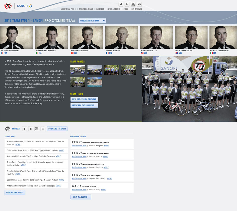The height and width of the screenshot is (211, 237).
Task: Open fourth team photo thumbnail, top row
Action: [x=129, y=70]
